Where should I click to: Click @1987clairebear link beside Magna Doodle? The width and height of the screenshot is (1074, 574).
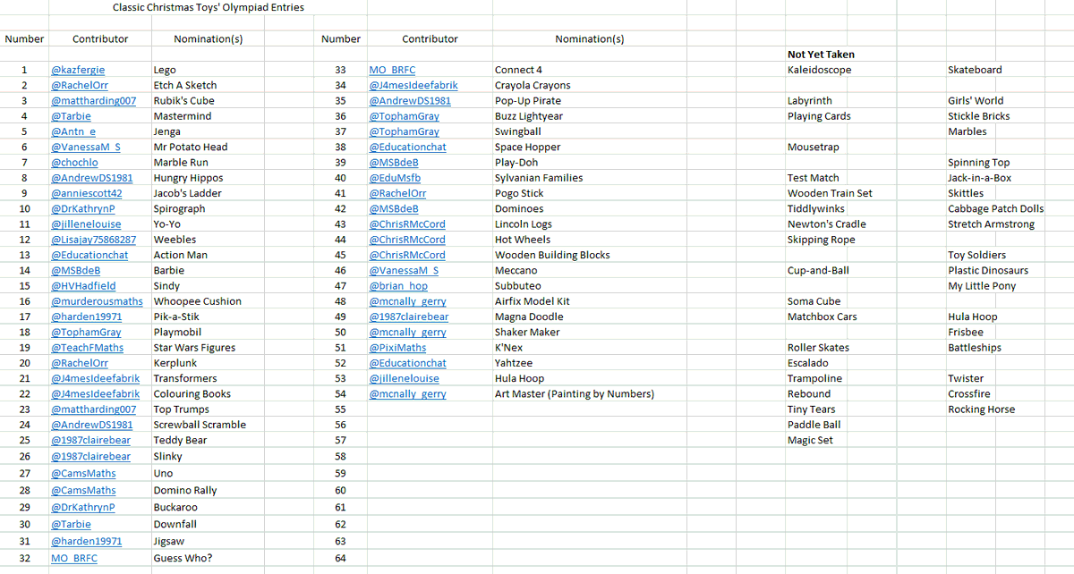tap(409, 317)
